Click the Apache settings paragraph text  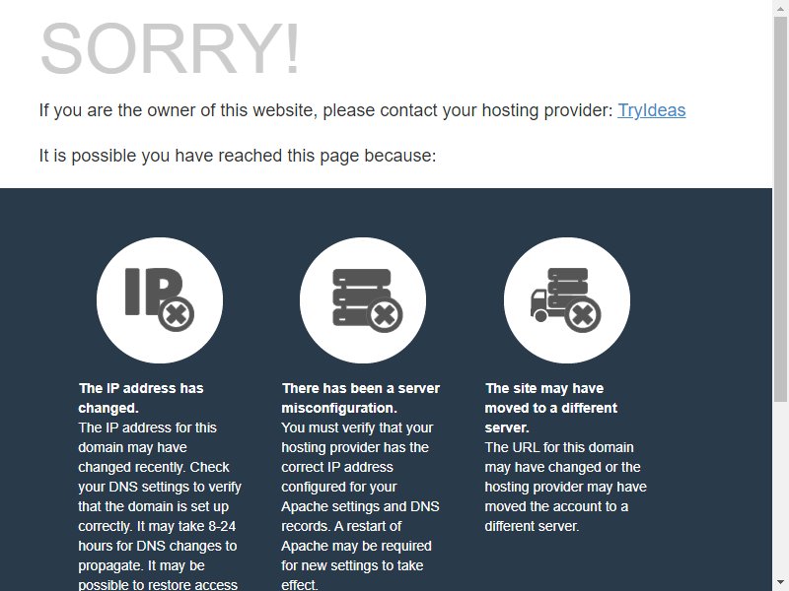pyautogui.click(x=360, y=506)
